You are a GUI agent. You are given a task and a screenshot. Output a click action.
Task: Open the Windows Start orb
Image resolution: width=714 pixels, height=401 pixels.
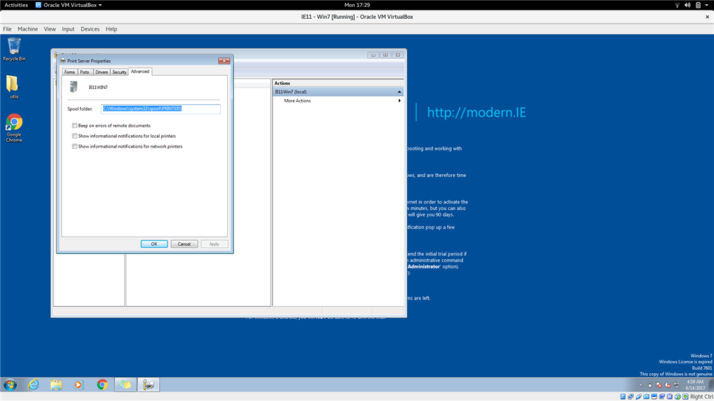tap(10, 384)
